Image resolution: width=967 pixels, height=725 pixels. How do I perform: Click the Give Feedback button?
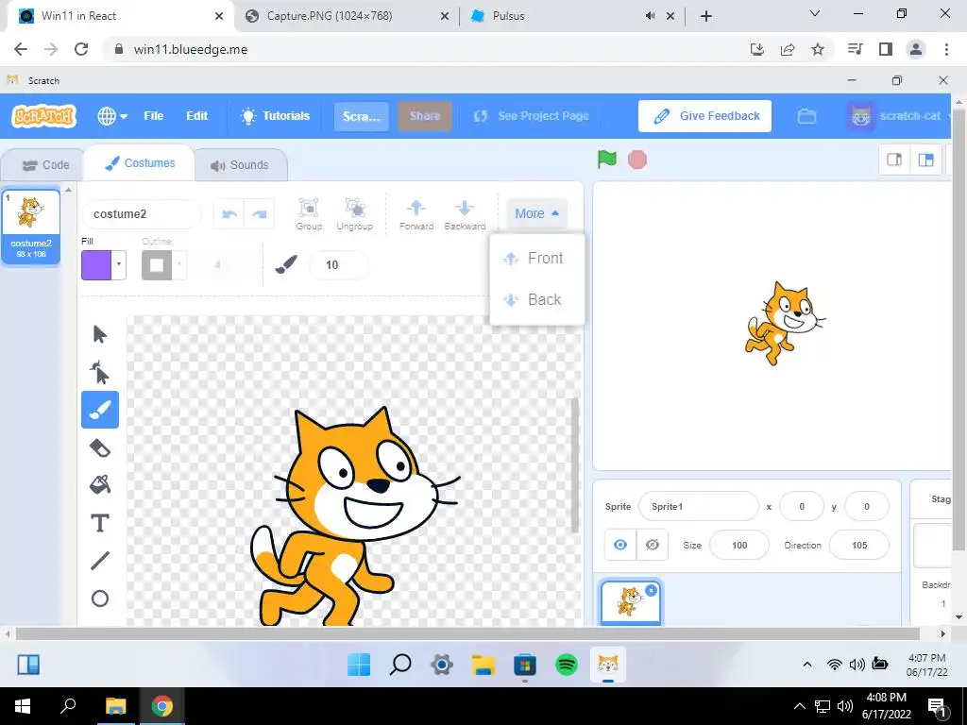point(704,116)
